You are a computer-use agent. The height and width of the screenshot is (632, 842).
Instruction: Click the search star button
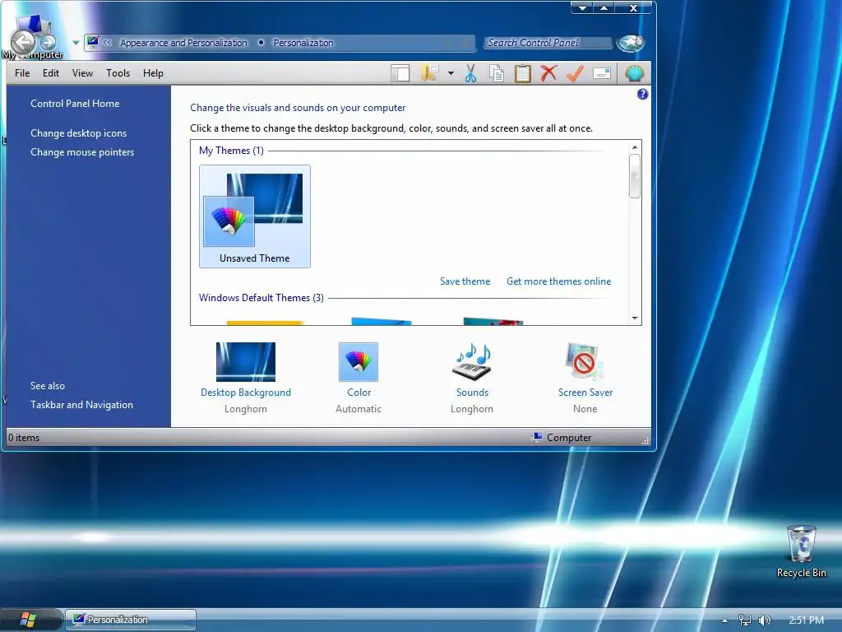click(631, 43)
